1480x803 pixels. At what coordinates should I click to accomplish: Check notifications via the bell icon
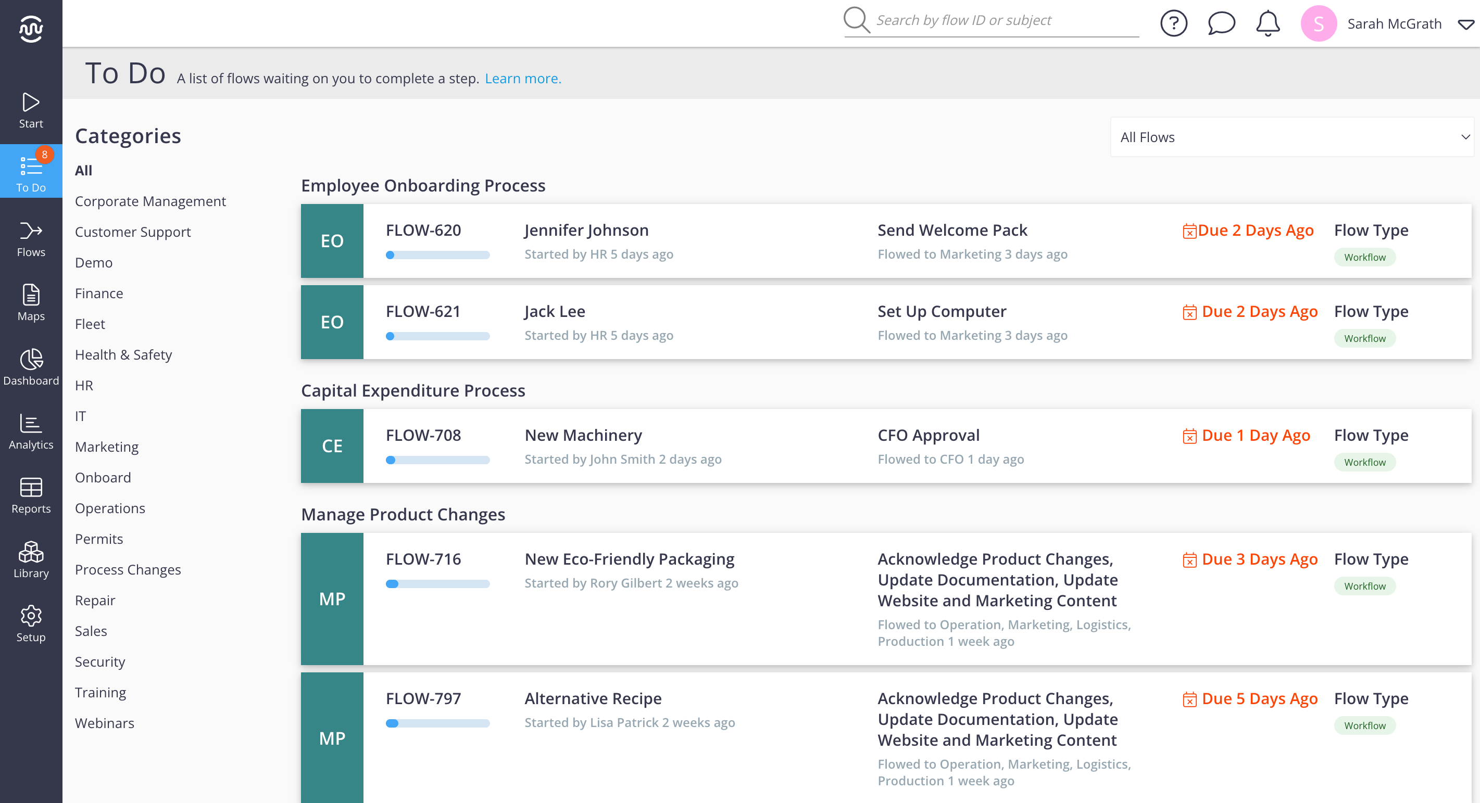[x=1268, y=23]
